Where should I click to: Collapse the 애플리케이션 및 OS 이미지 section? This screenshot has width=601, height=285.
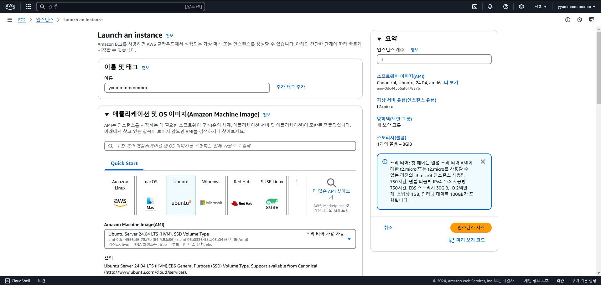(107, 115)
